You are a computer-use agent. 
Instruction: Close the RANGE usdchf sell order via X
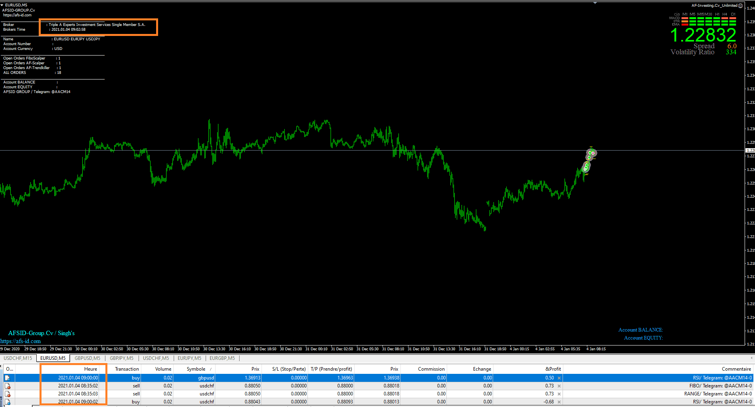tap(559, 394)
